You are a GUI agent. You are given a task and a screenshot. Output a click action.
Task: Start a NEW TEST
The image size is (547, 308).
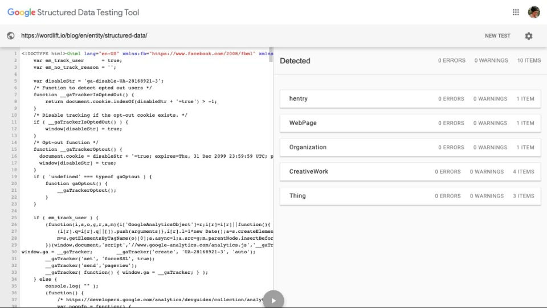497,36
